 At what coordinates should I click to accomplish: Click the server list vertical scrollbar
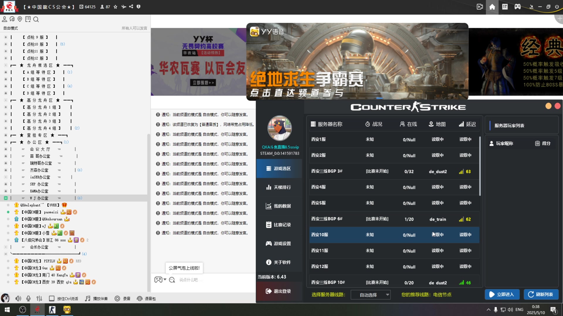(480, 166)
